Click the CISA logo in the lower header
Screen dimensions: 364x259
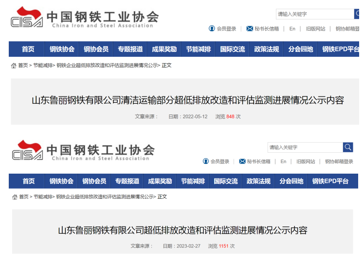[x=27, y=150]
